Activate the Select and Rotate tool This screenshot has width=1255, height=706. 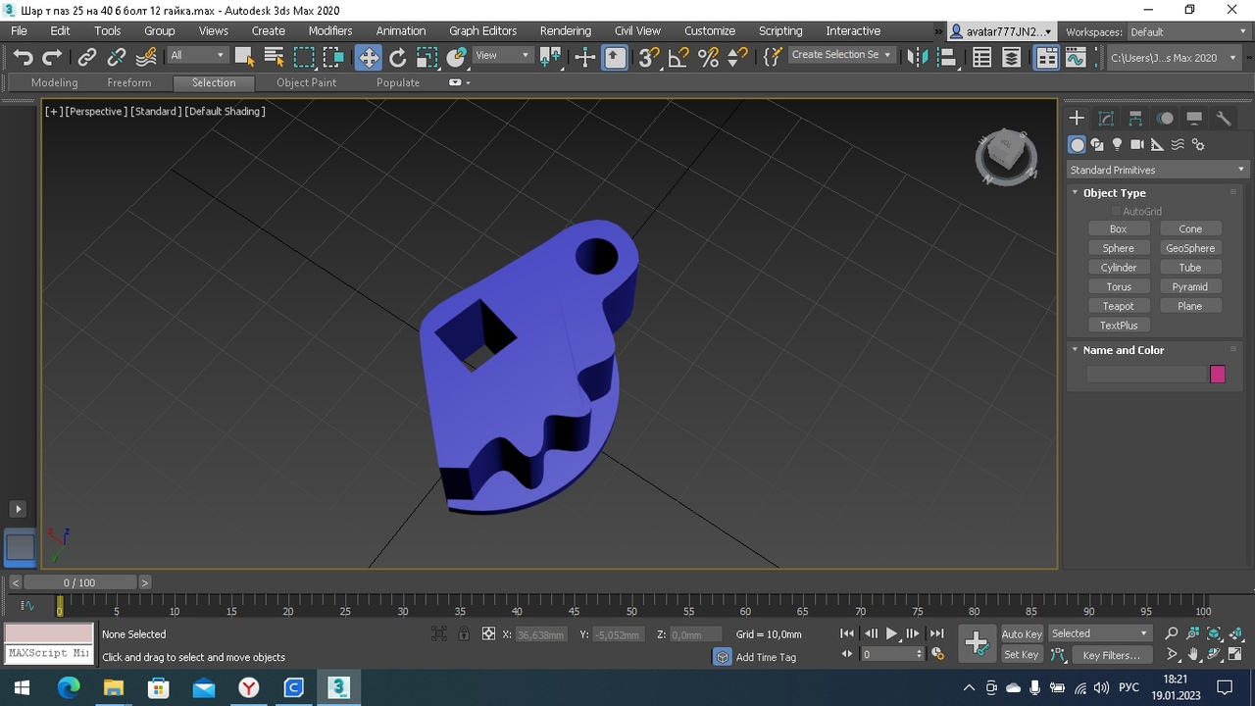tap(398, 58)
